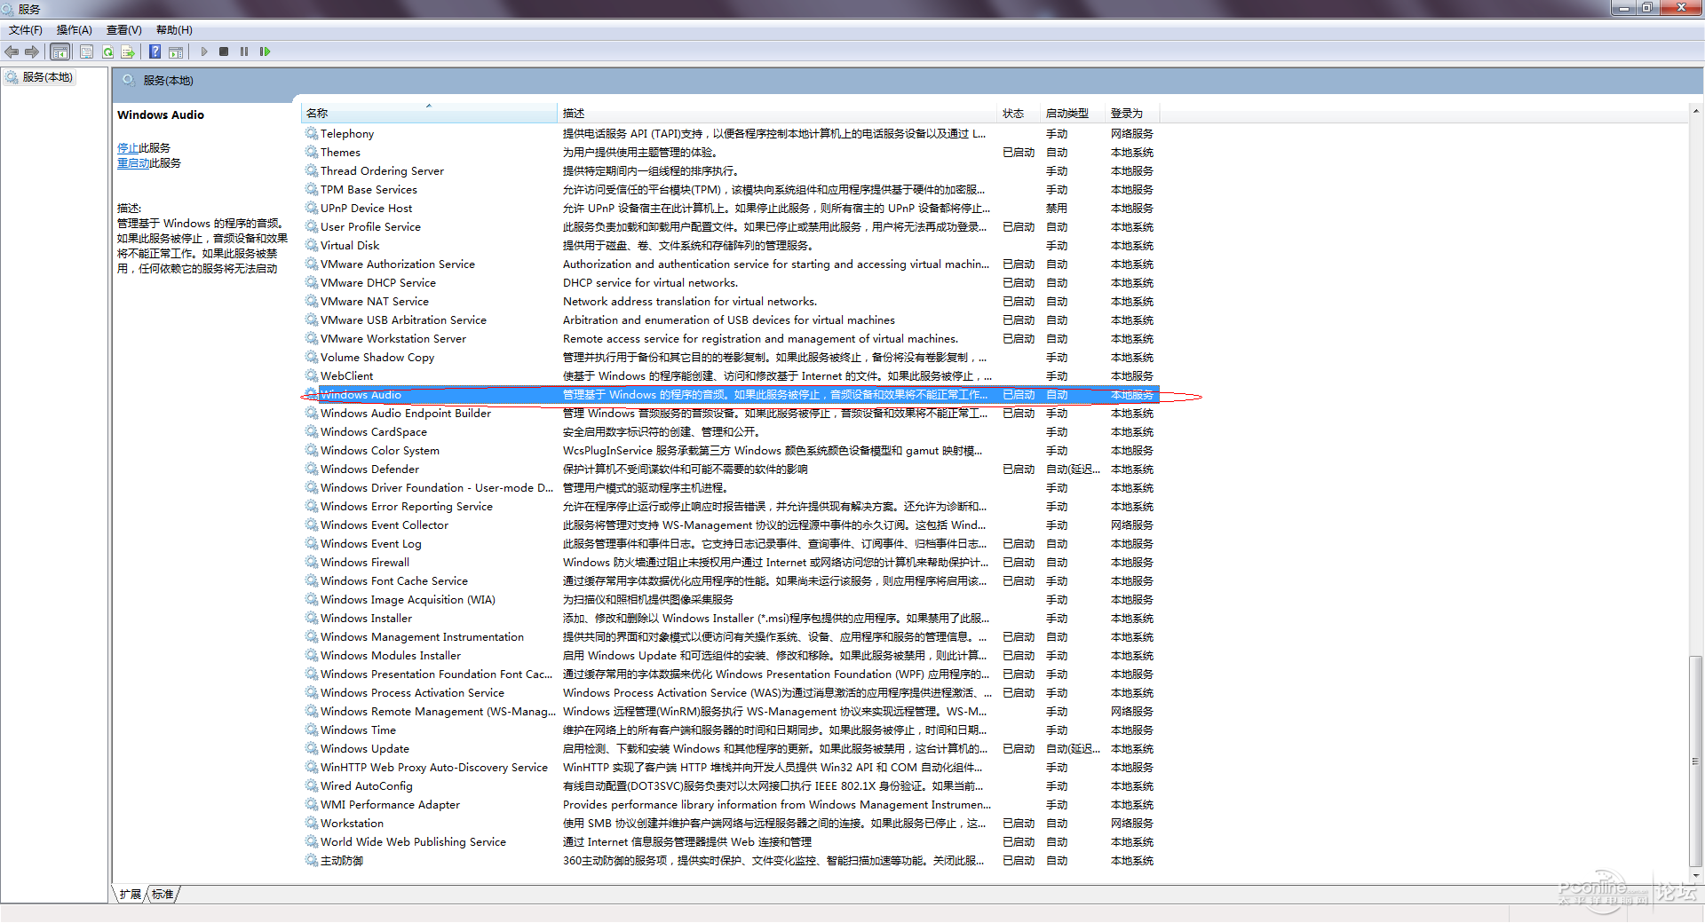Sort by the 登录为 column header
Screen dimensions: 1705x923
[x=1133, y=114]
